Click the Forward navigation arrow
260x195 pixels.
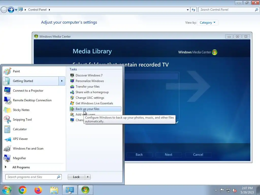(11, 10)
